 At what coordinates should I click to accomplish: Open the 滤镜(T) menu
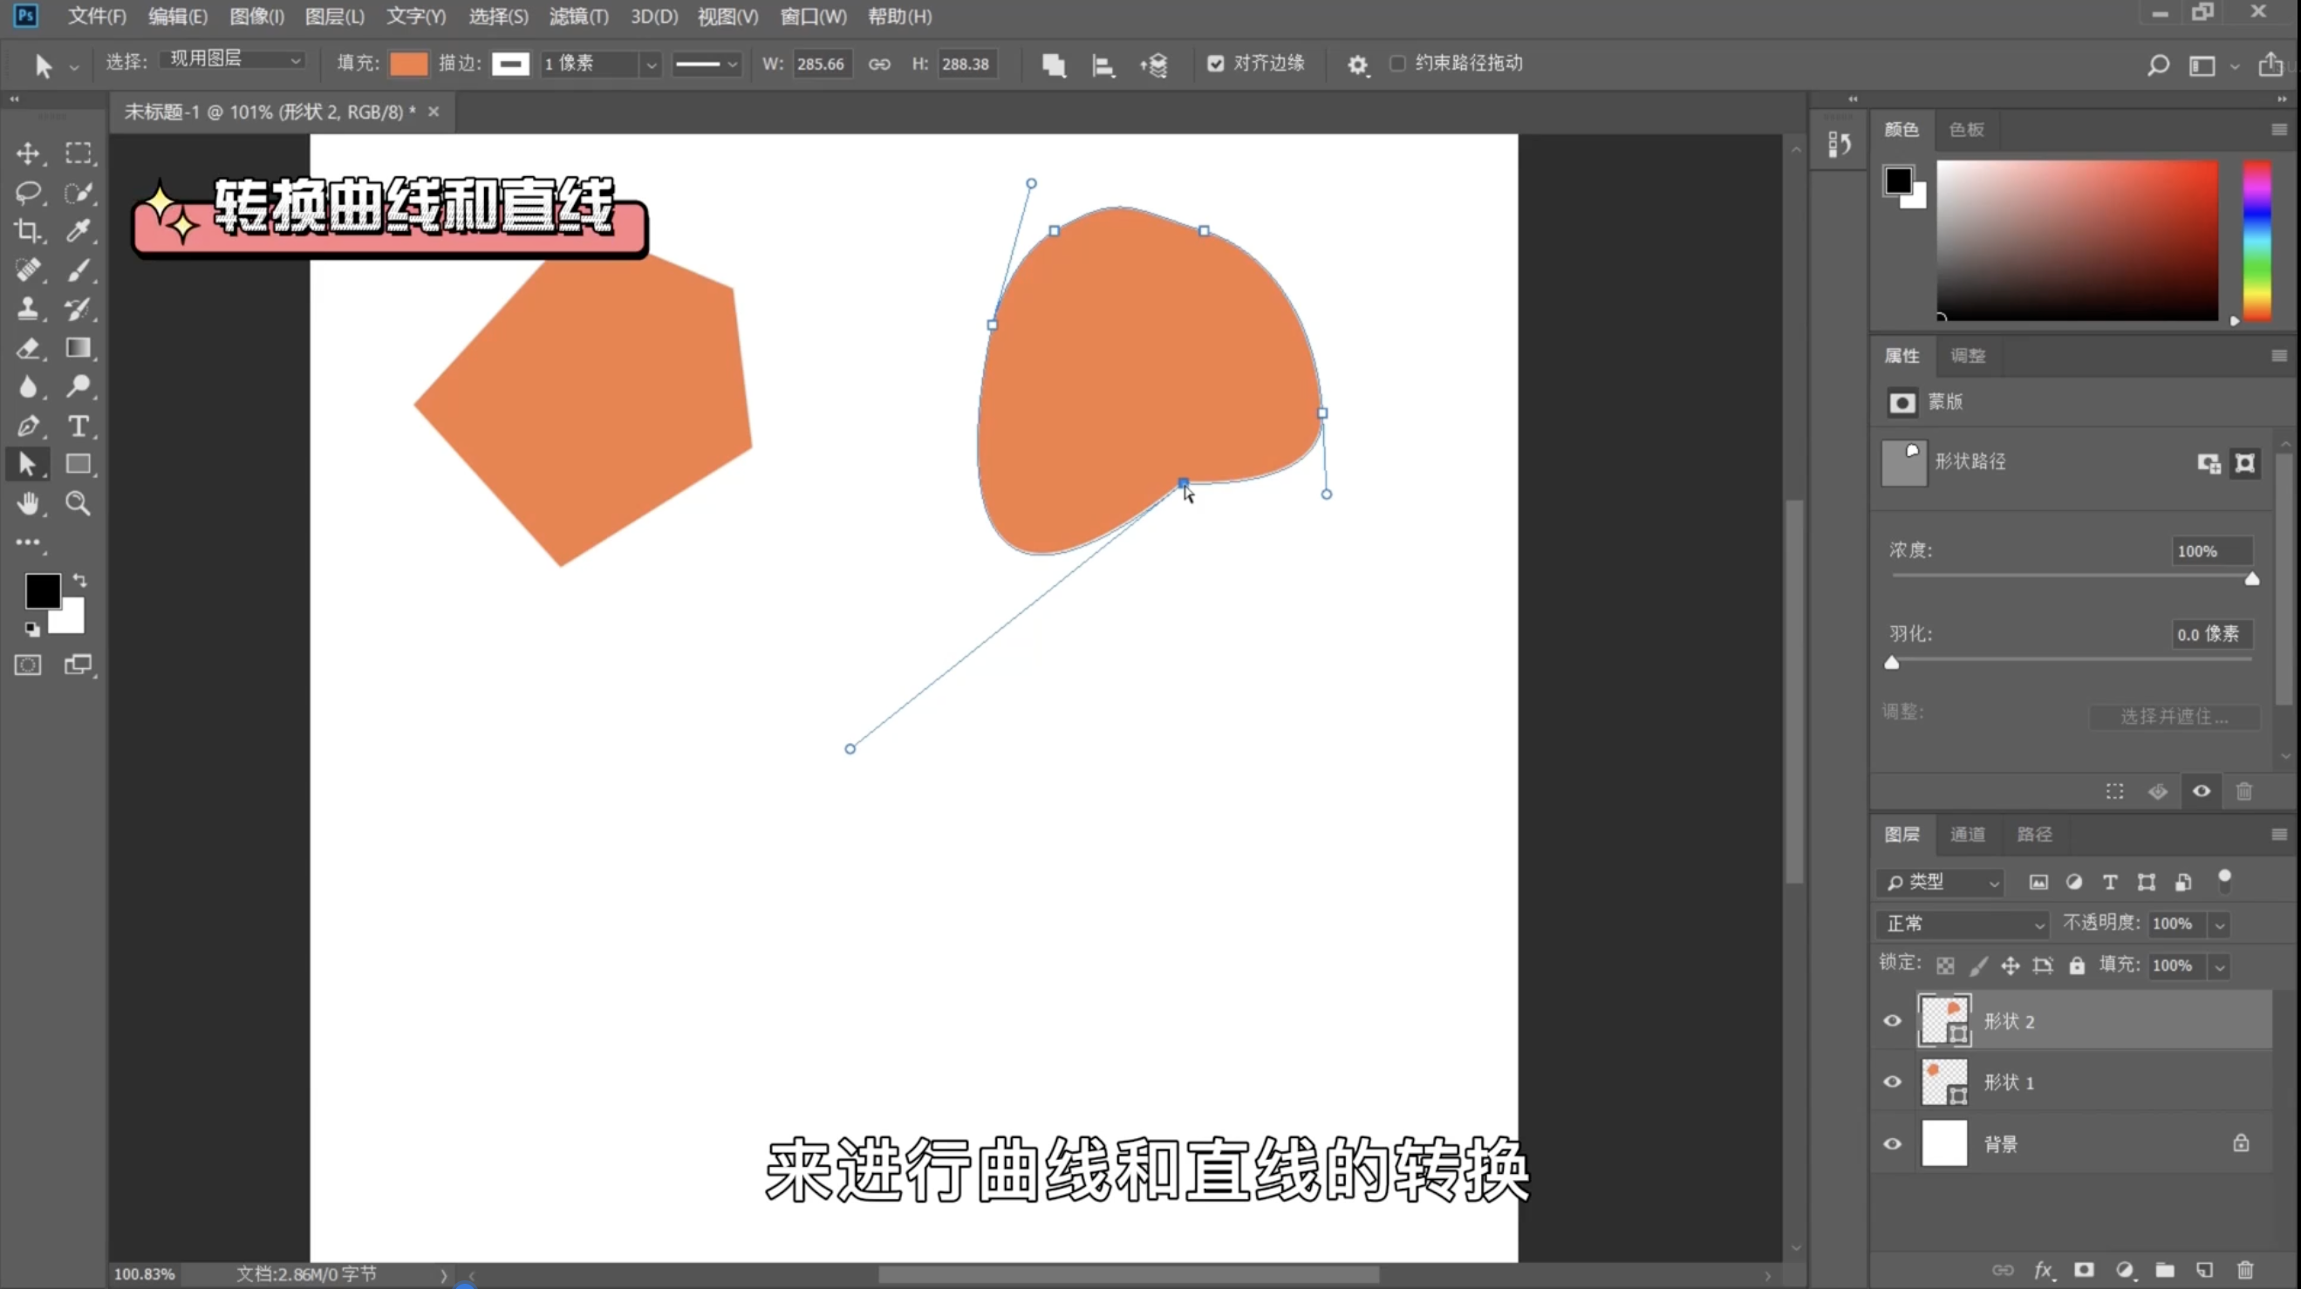pyautogui.click(x=578, y=16)
